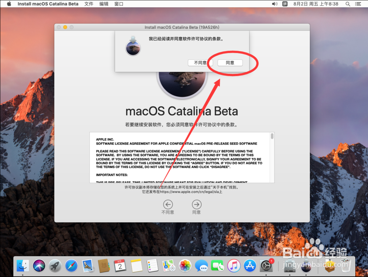Open the Trash in the Dock
This screenshot has width=368, height=277.
(346, 266)
